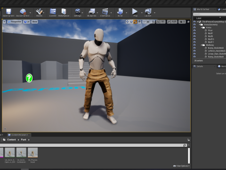Switch to the Content Browser 2 tab
Viewport: 226px width, 170px height.
tap(19, 135)
